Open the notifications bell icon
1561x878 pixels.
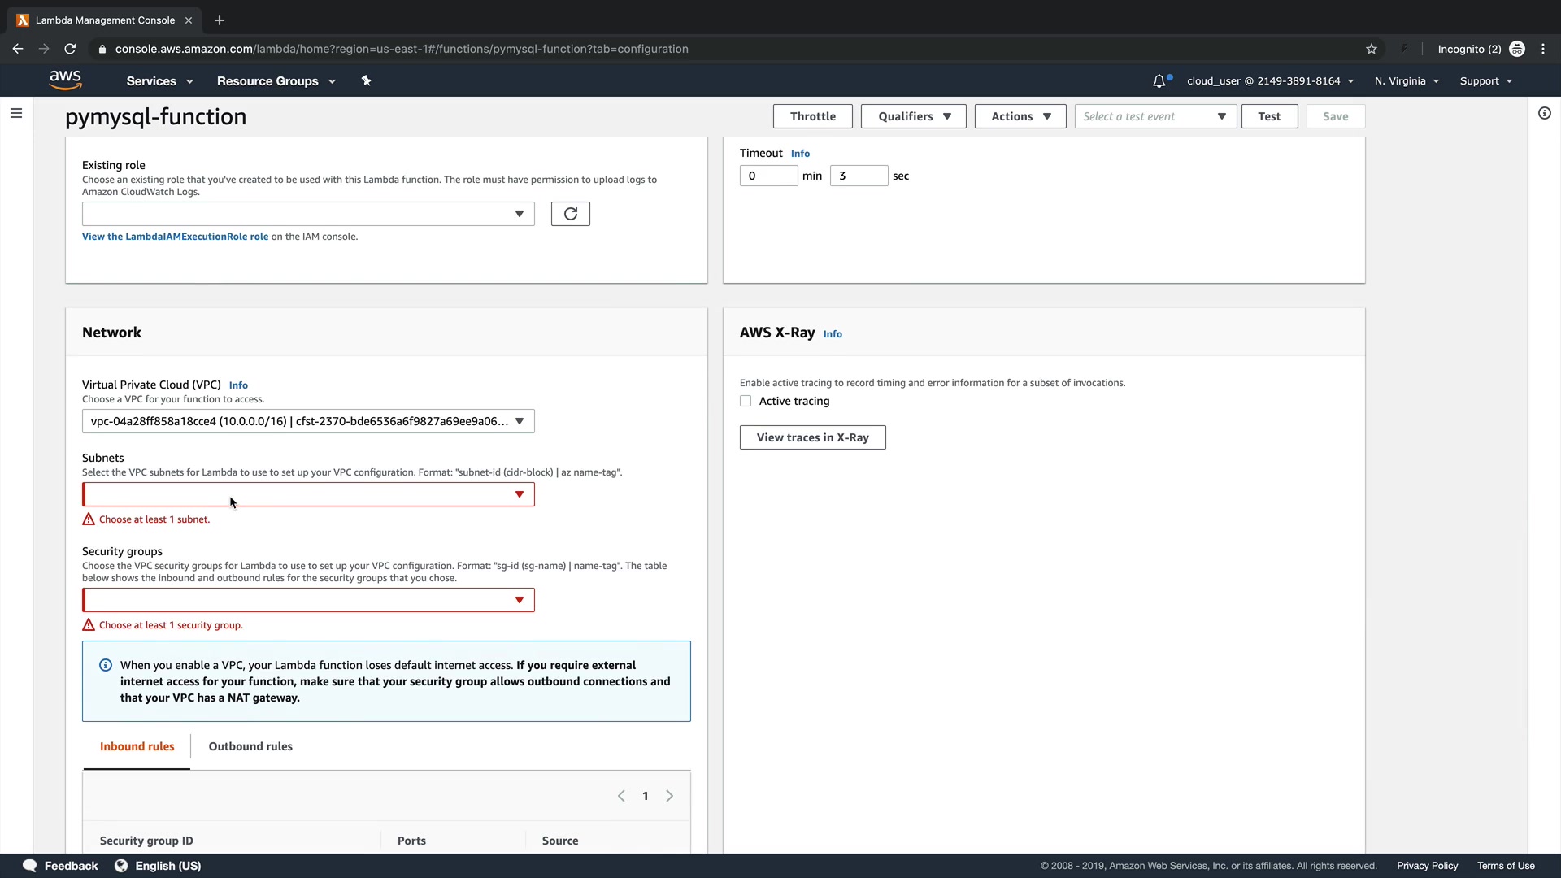(x=1159, y=81)
